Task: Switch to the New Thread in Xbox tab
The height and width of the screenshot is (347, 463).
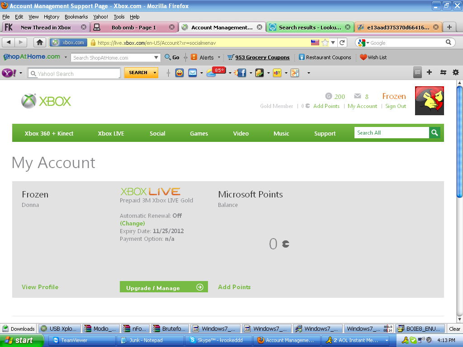Action: click(x=46, y=27)
